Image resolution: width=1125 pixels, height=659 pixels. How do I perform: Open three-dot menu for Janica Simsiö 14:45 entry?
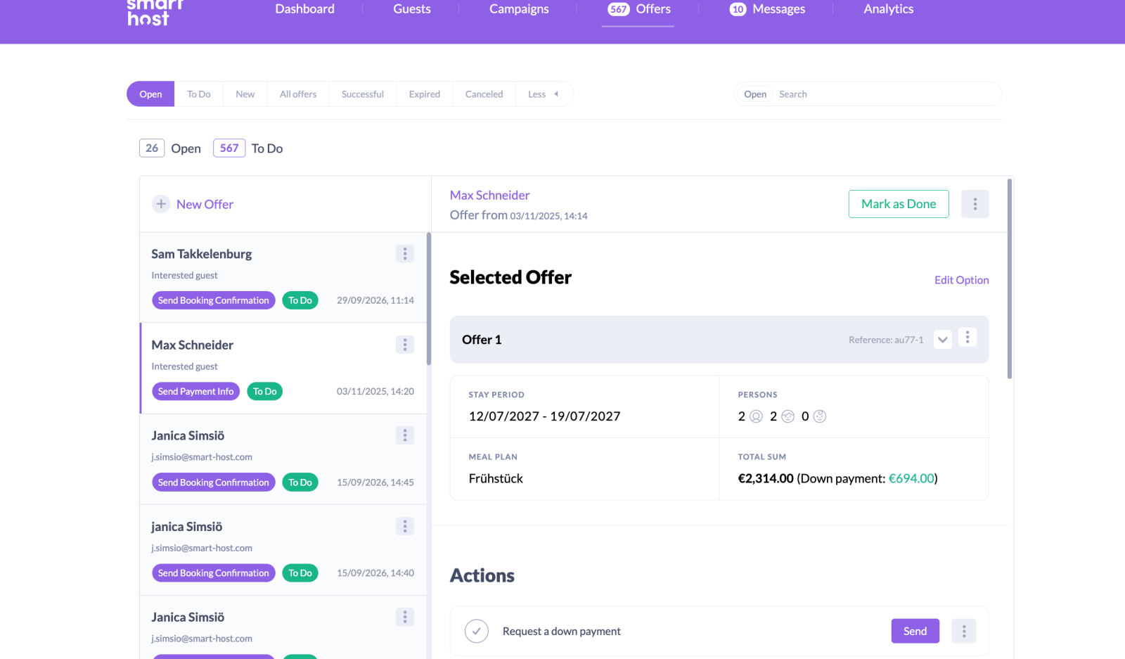point(405,435)
